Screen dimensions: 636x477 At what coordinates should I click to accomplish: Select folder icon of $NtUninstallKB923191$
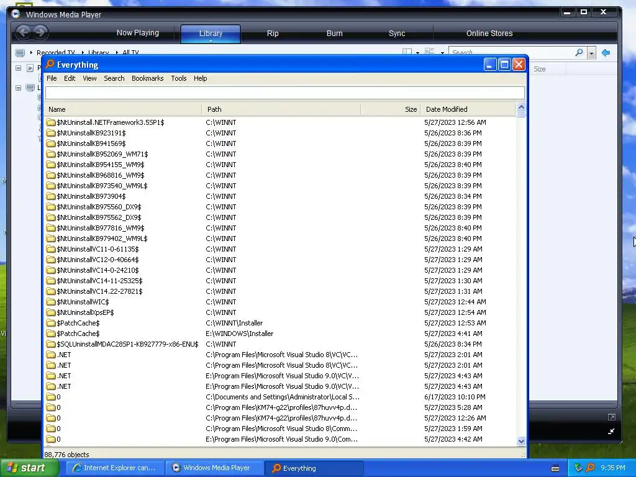[51, 133]
